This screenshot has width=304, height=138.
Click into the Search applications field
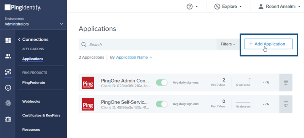[x=148, y=44]
